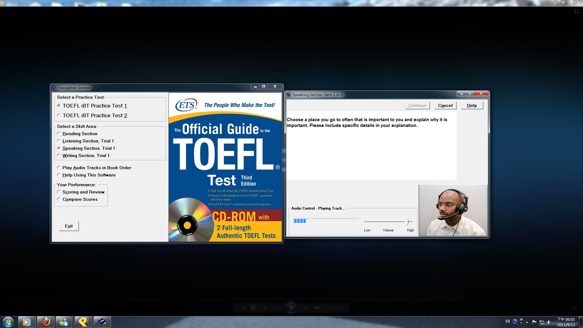Cancel the Speaking Section item
Image resolution: width=583 pixels, height=328 pixels.
point(445,105)
